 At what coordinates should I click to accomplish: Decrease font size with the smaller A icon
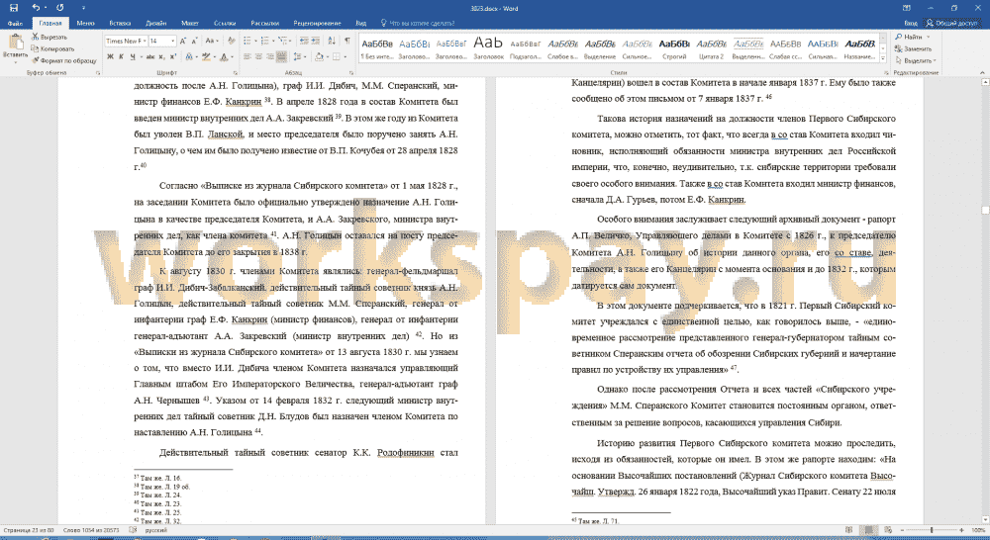click(195, 41)
